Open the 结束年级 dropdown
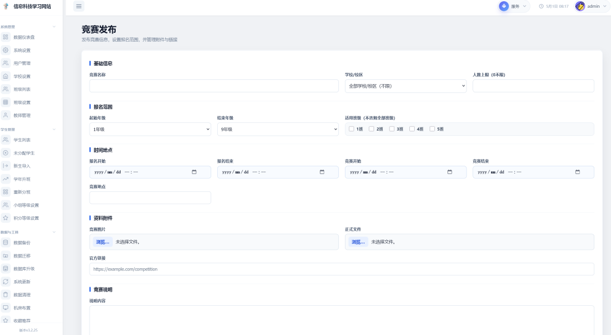This screenshot has width=611, height=335. click(x=278, y=129)
